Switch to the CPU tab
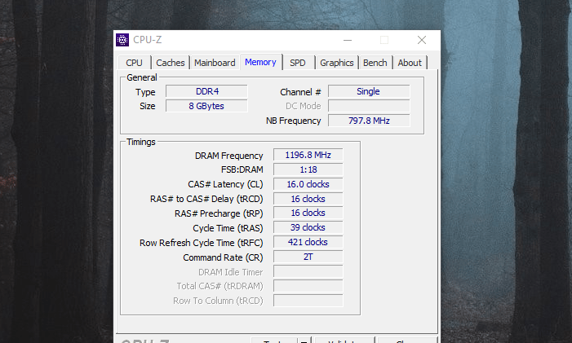 [135, 63]
